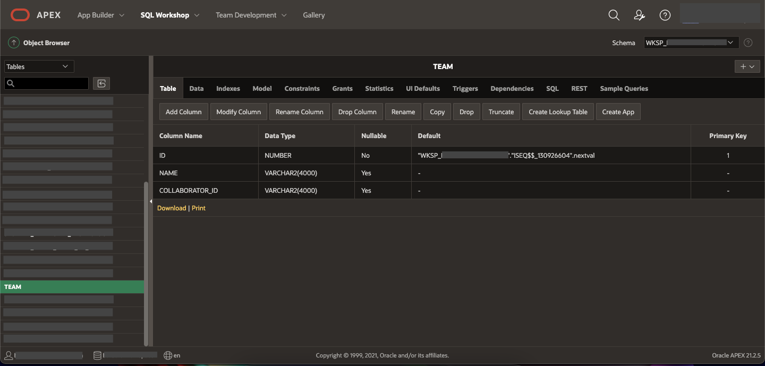Select the Table tab

pos(168,88)
